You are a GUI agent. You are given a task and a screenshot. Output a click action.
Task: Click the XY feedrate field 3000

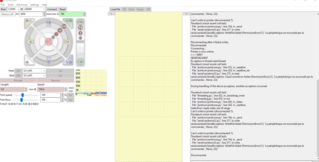coord(31,14)
